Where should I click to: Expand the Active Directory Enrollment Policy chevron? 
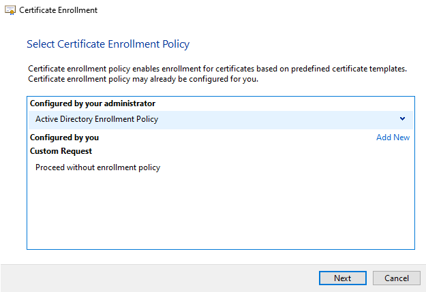click(x=402, y=119)
